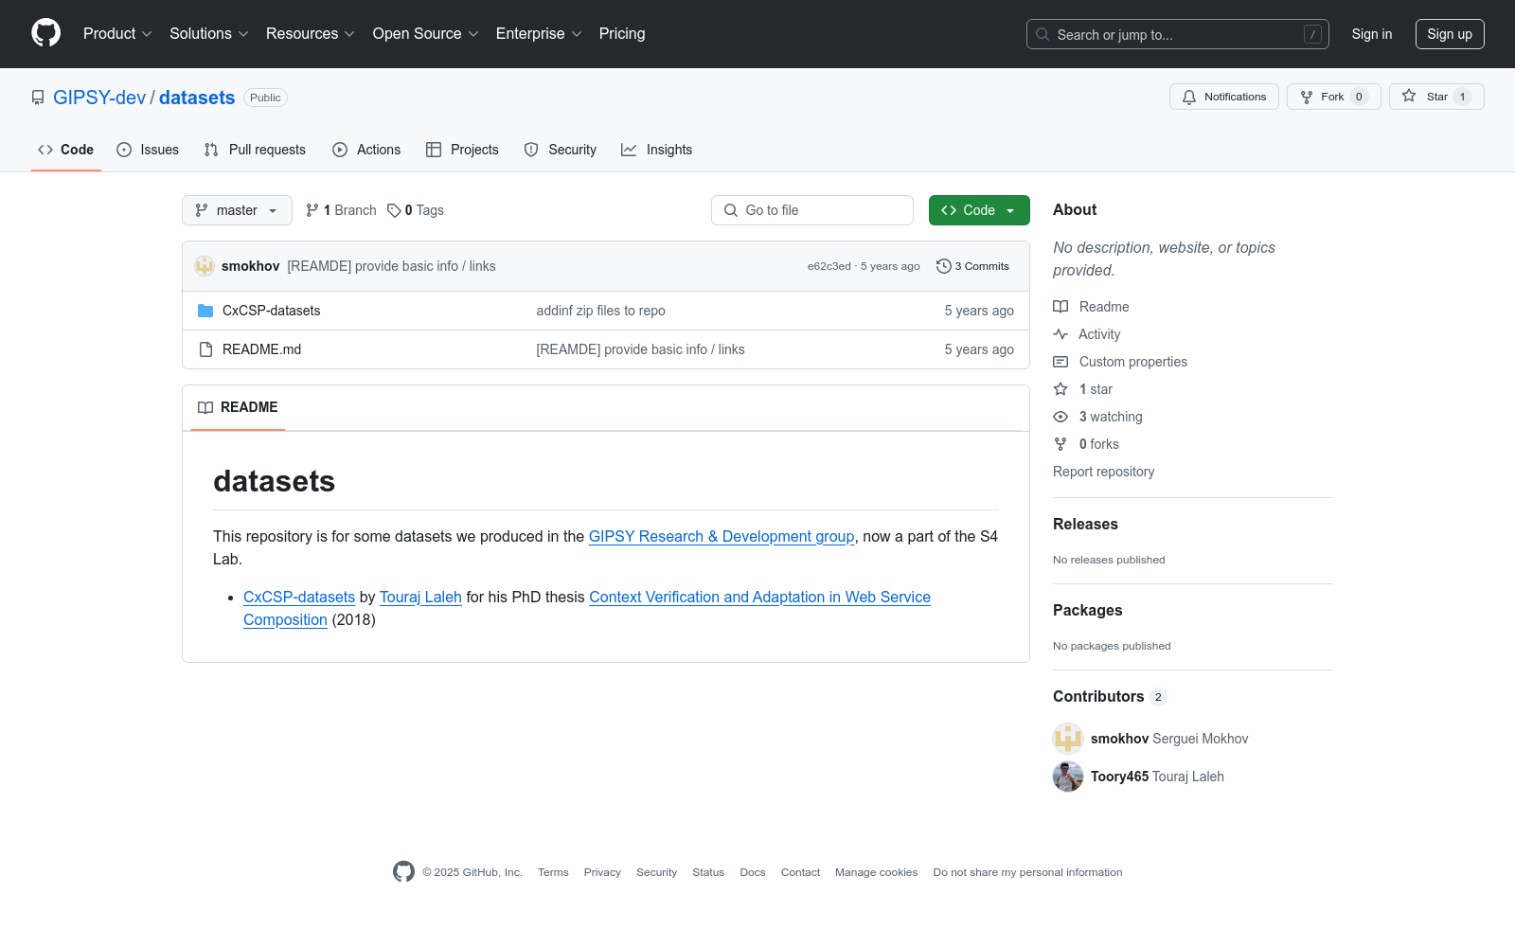The image size is (1515, 947).
Task: Switch to the Code tab
Action: click(66, 150)
